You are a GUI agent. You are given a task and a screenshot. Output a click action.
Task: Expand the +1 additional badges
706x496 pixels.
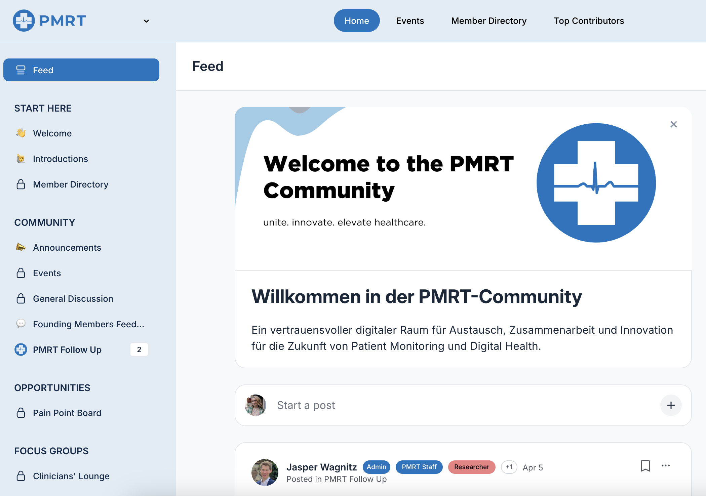pos(509,467)
